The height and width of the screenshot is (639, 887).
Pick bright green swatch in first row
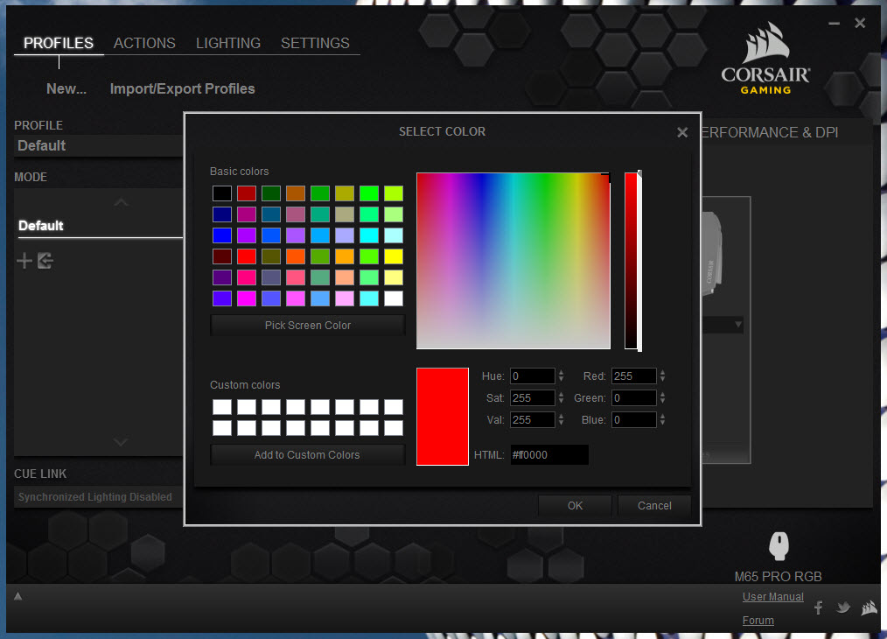(369, 193)
